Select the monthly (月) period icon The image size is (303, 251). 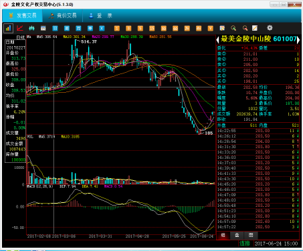pos(78,28)
